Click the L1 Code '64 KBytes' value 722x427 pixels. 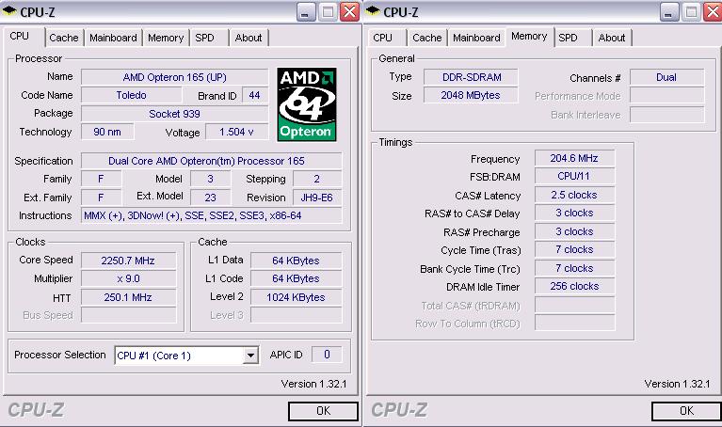pyautogui.click(x=297, y=278)
